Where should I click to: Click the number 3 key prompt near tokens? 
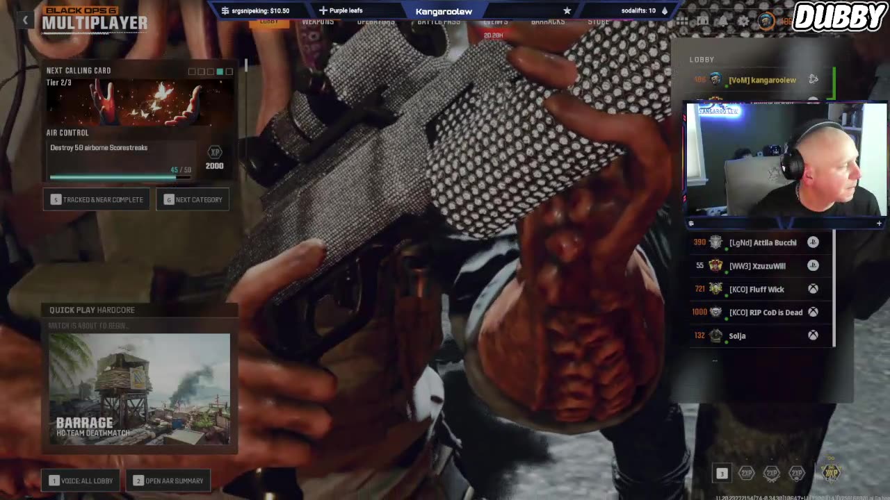(722, 474)
